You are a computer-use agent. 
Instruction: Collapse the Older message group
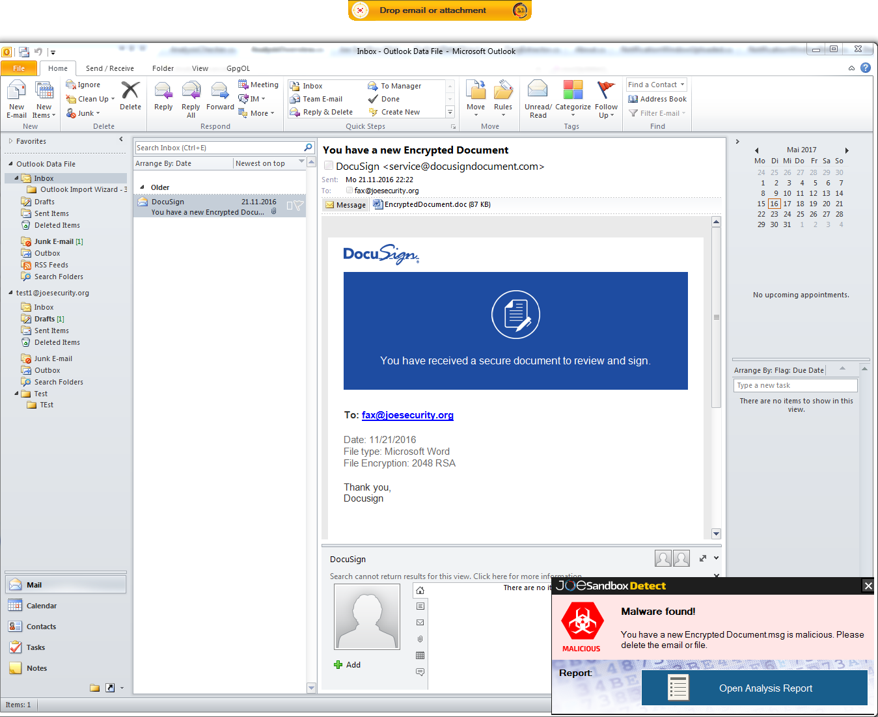coord(143,187)
